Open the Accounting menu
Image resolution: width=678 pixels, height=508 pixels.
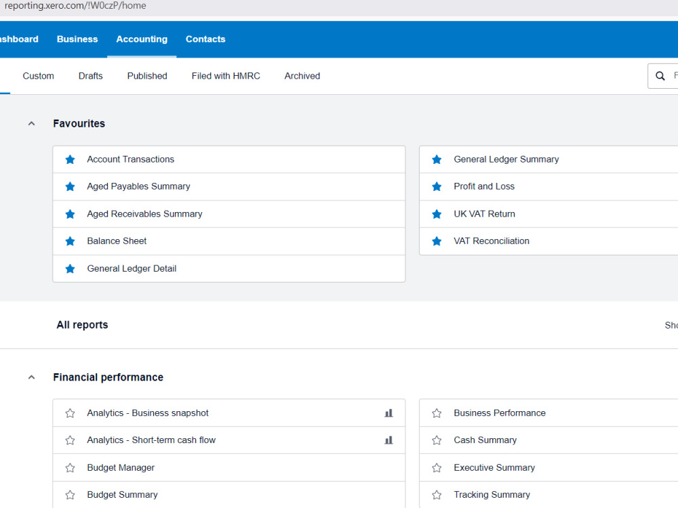[142, 39]
